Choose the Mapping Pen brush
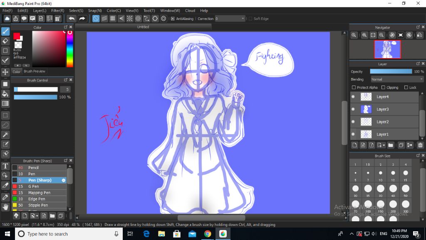The width and height of the screenshot is (426, 240). pyautogui.click(x=39, y=193)
